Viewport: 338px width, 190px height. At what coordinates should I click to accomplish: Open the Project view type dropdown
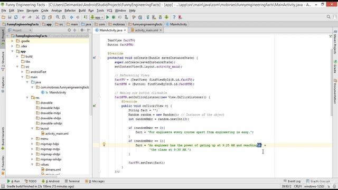(20, 30)
